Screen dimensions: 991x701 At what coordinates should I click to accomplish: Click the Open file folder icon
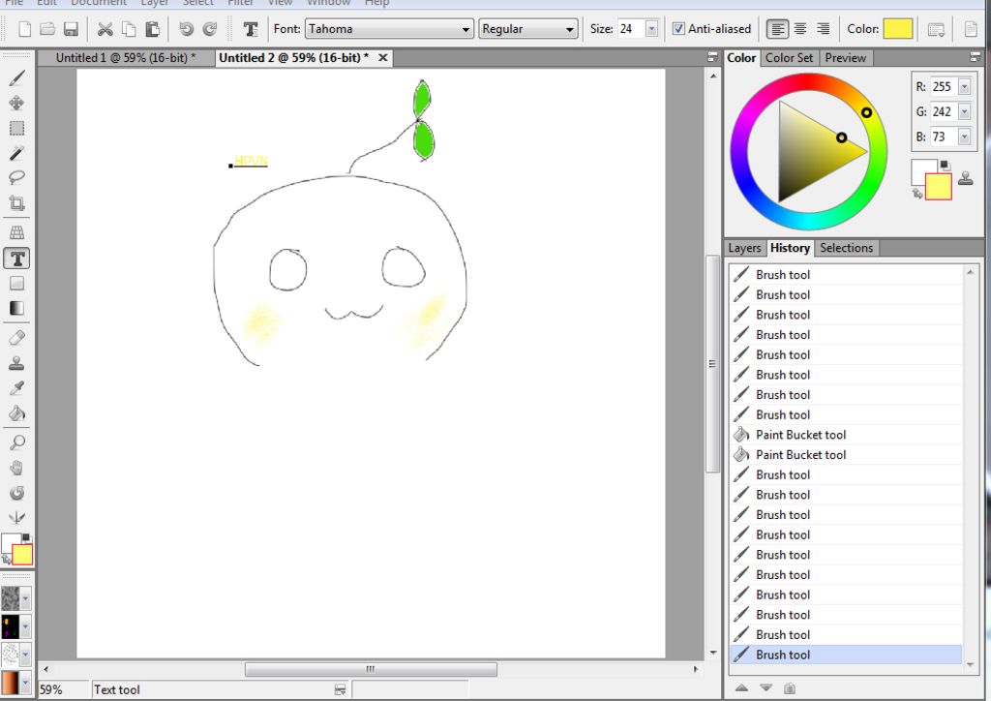(x=47, y=29)
